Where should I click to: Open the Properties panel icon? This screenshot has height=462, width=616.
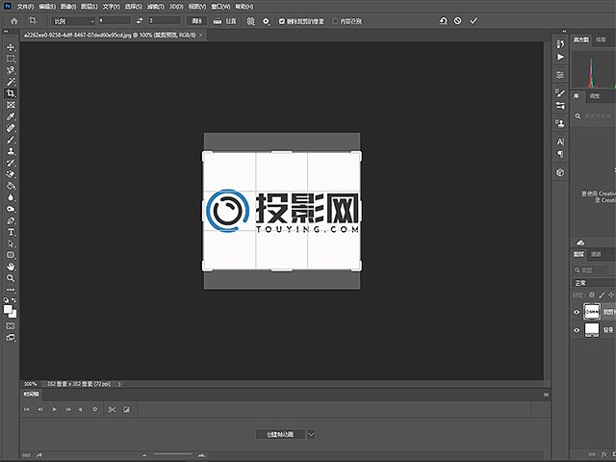[x=560, y=75]
